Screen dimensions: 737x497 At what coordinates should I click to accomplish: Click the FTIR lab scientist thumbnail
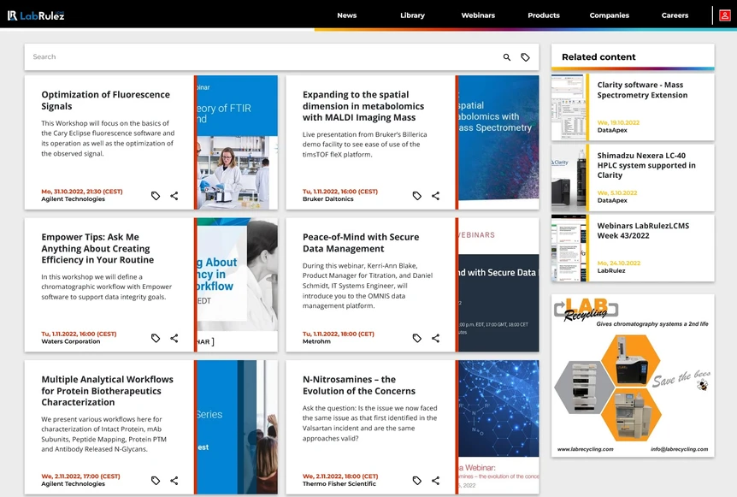point(238,143)
